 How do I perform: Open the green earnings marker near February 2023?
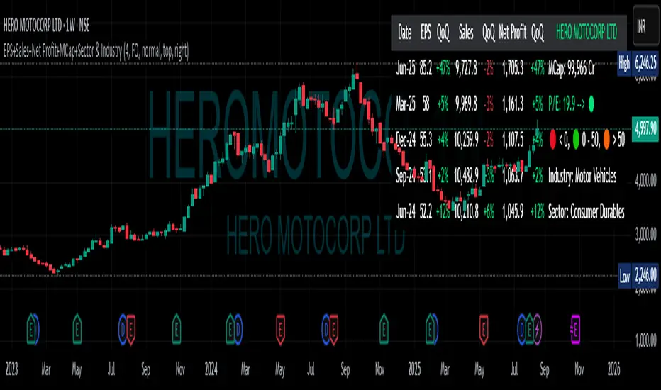[x=31, y=329]
